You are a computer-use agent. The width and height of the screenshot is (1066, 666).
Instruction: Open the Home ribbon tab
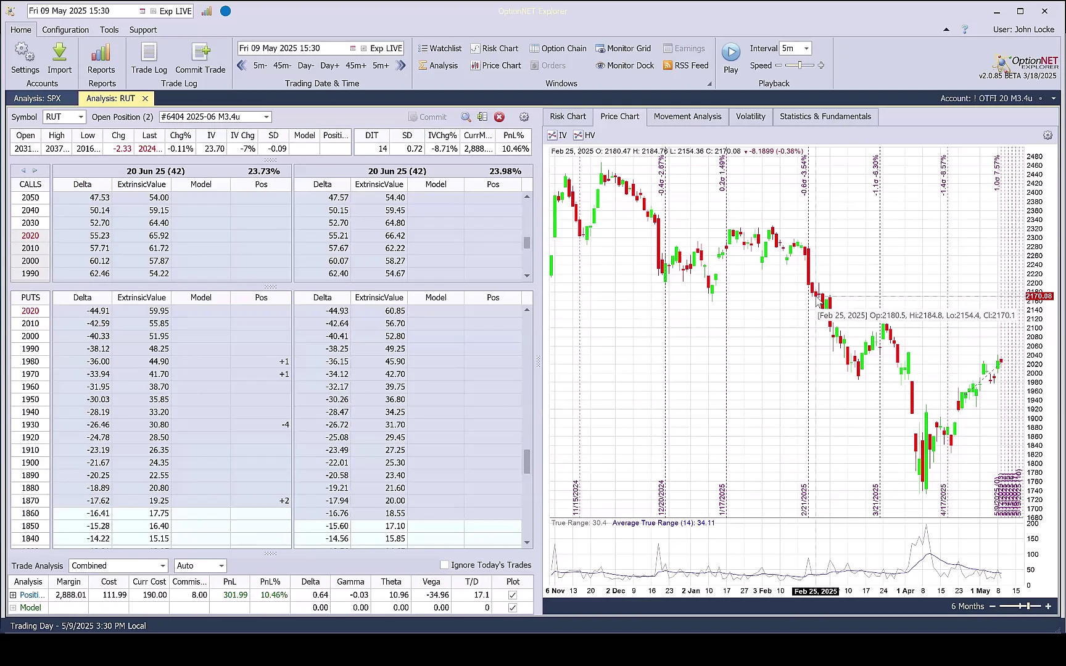[x=21, y=30]
